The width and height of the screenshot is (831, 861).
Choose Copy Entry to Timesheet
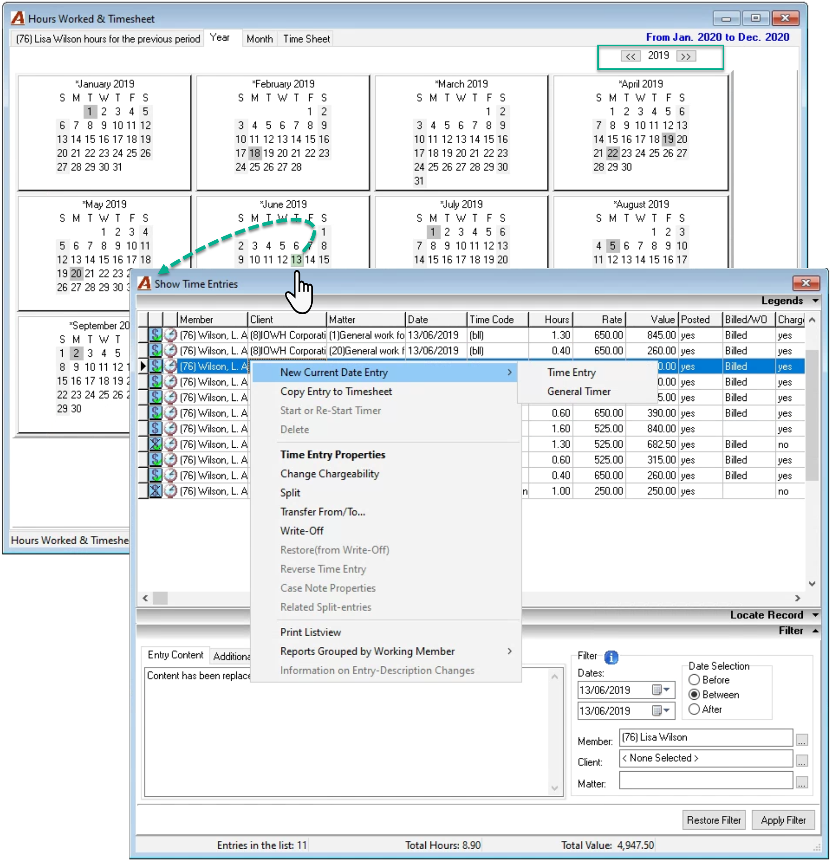pyautogui.click(x=336, y=391)
